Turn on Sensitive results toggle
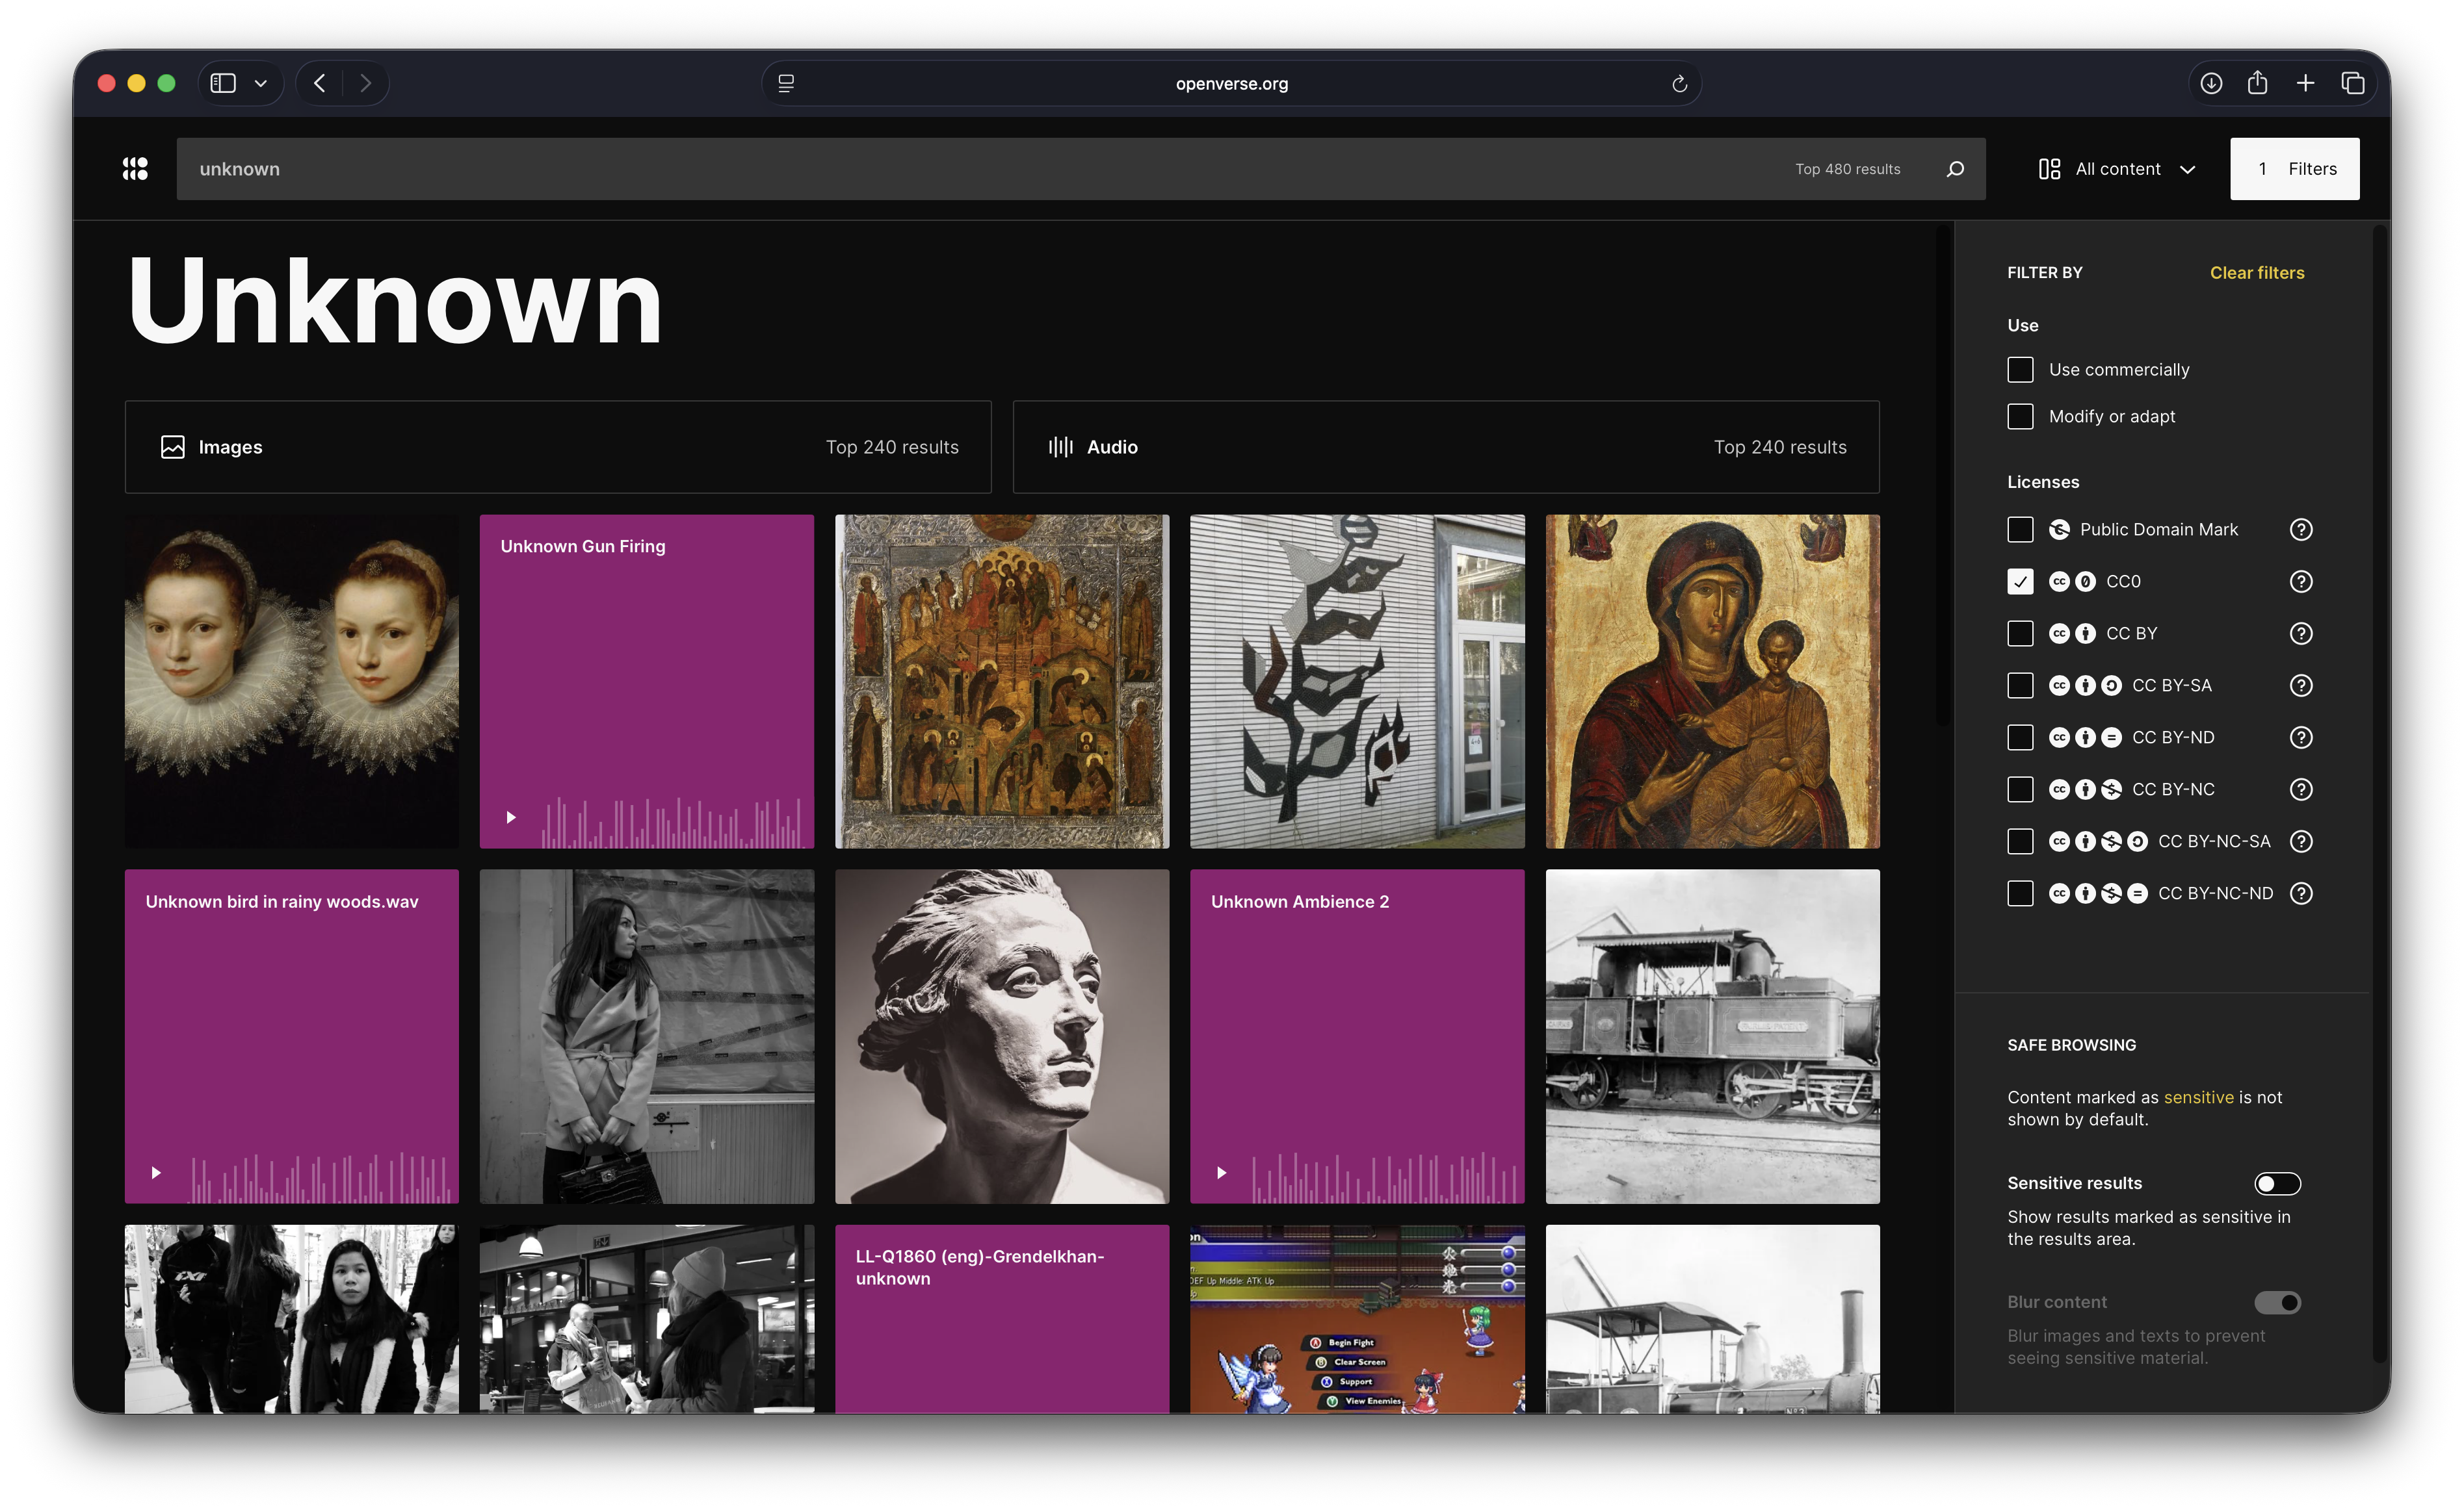The image size is (2464, 1510). 2277,1183
